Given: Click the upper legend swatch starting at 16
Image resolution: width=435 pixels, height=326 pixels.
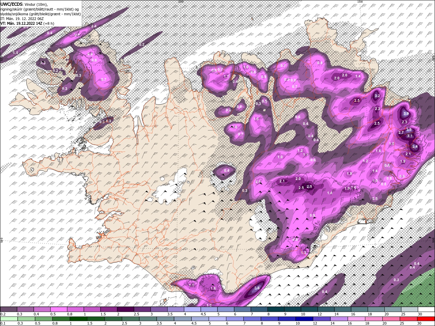Looking at the screenshot, I should (x=360, y=309).
